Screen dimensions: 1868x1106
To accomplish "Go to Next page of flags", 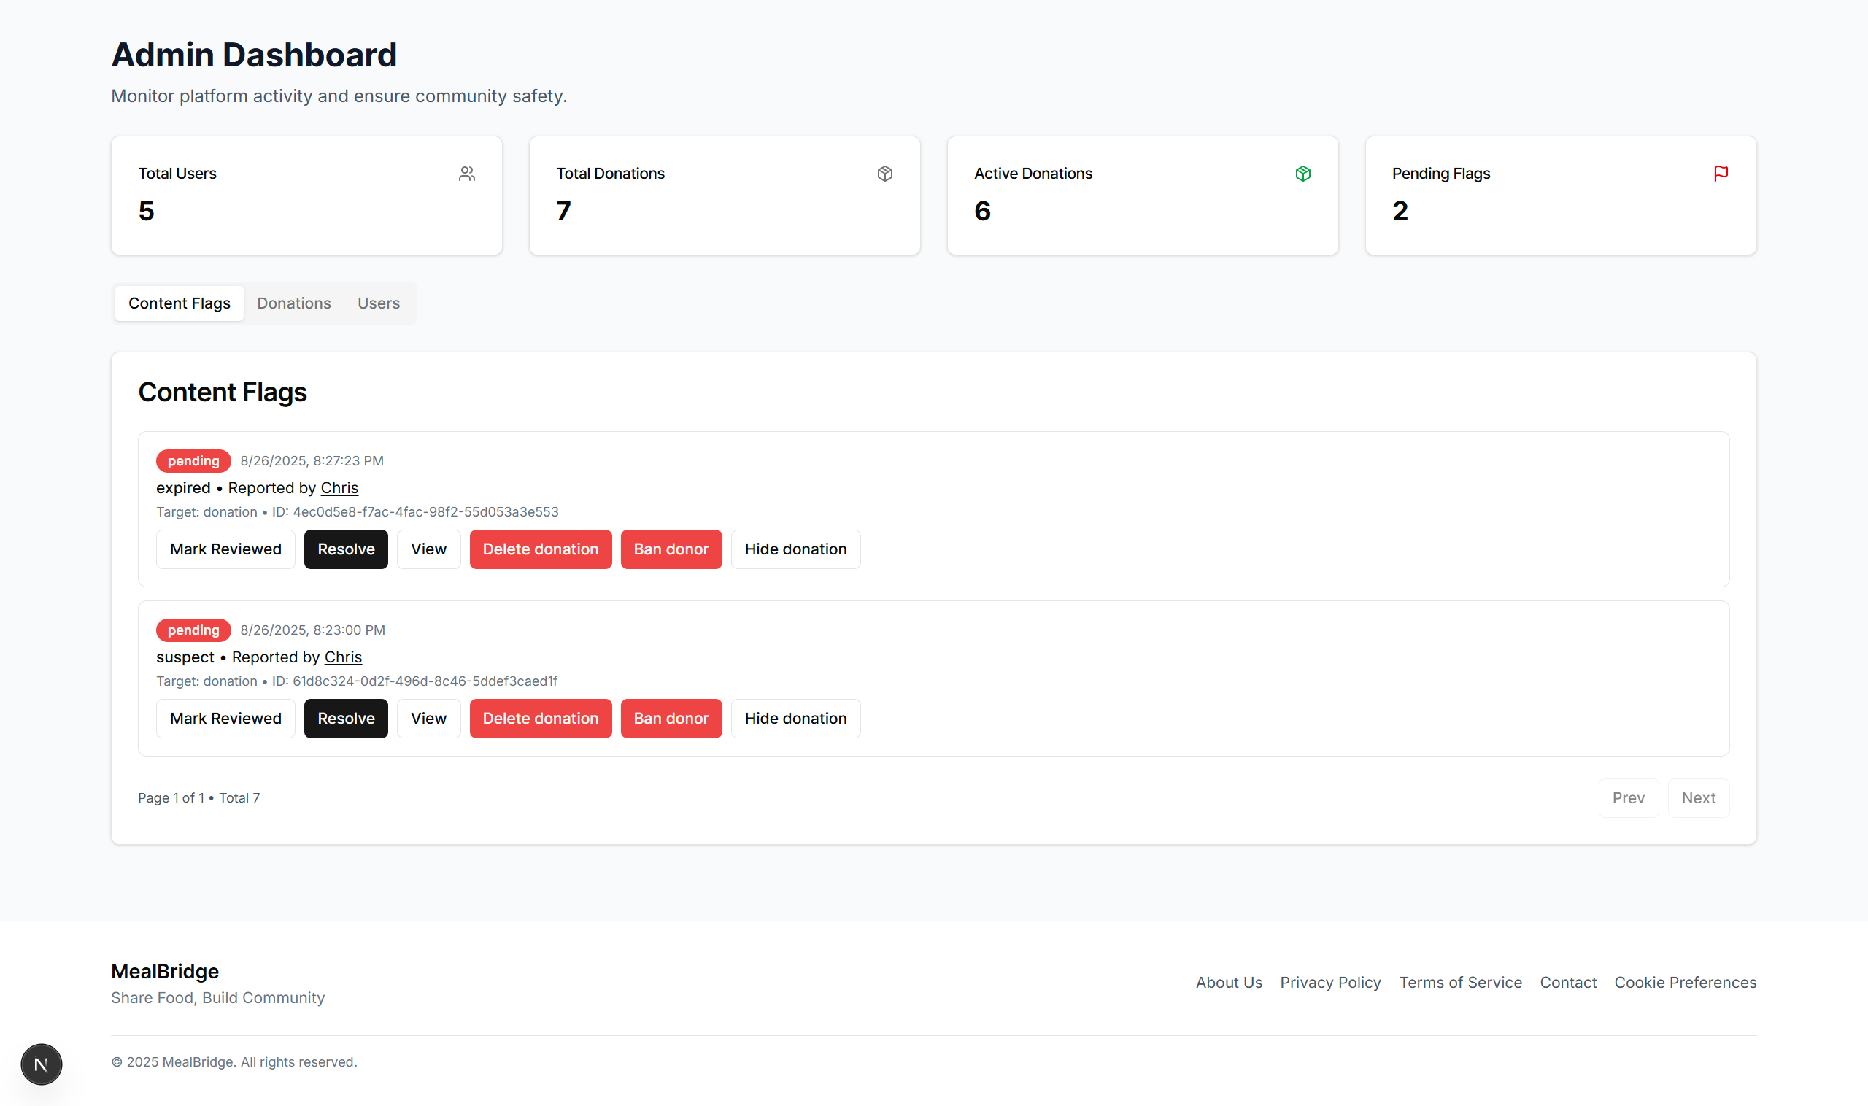I will 1698,798.
